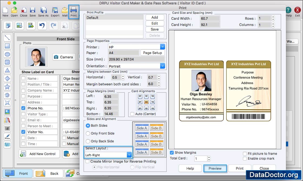This screenshot has width=303, height=181.
Task: Select the Diamond shape tool
Action: pos(7,79)
